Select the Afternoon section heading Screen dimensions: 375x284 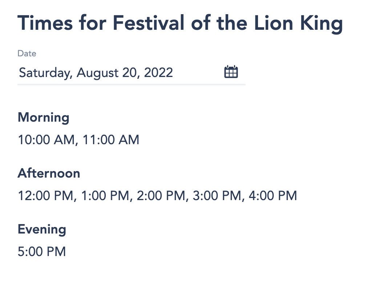coord(49,173)
